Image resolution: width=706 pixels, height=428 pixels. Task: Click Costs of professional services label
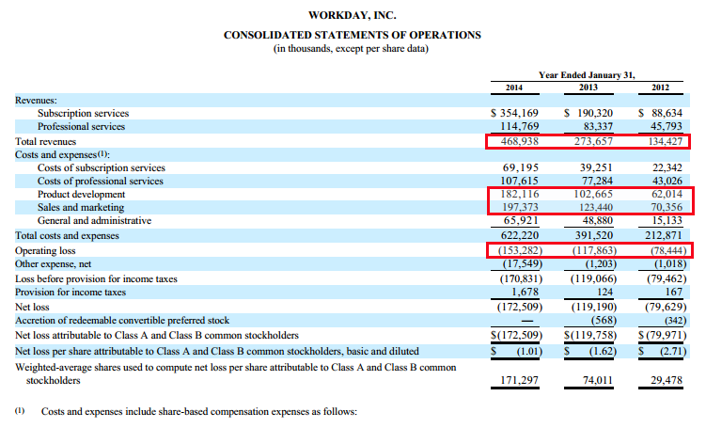tap(101, 182)
